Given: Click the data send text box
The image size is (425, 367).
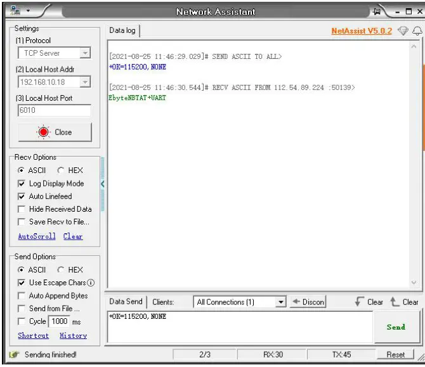Looking at the screenshot, I should tap(240, 327).
